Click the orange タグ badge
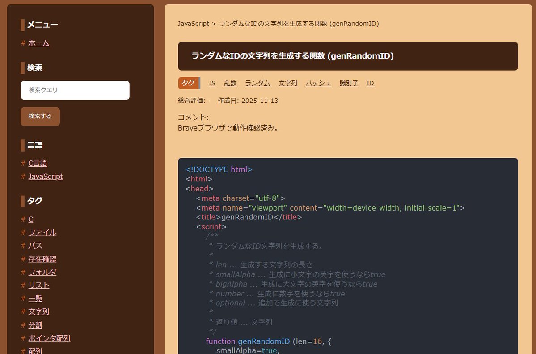The image size is (536, 354). tap(188, 83)
